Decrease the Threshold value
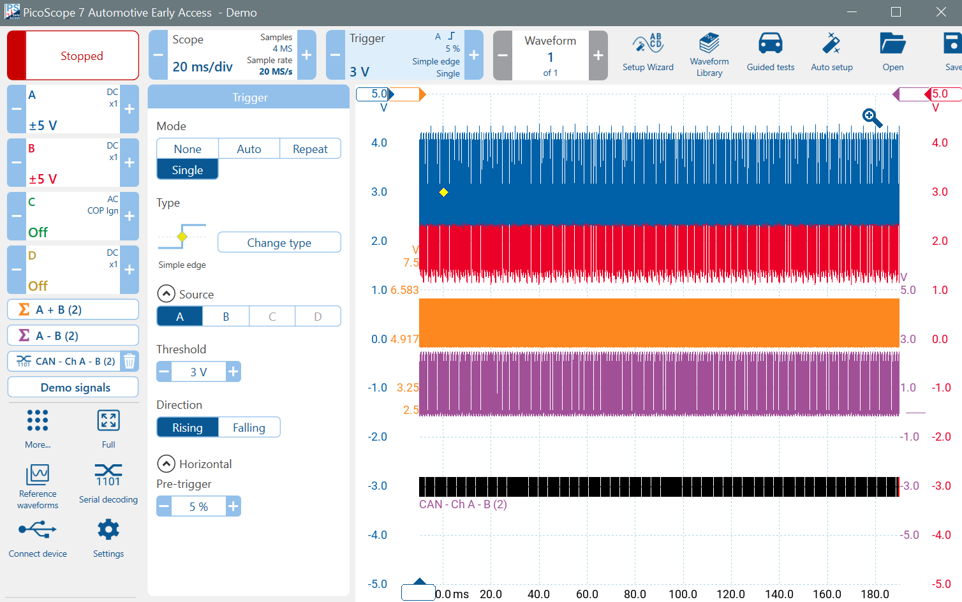The image size is (962, 602). pos(164,371)
